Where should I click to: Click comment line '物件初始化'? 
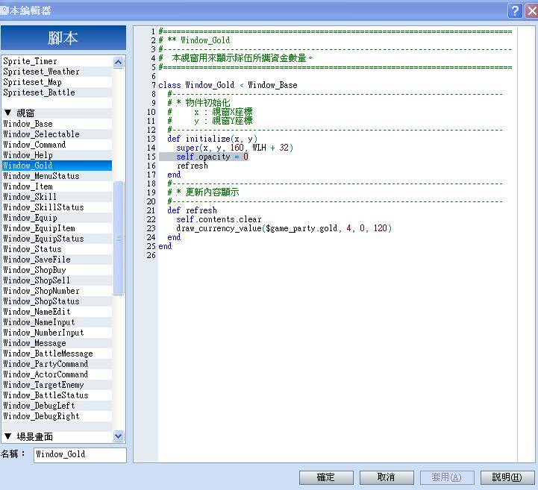[x=207, y=103]
